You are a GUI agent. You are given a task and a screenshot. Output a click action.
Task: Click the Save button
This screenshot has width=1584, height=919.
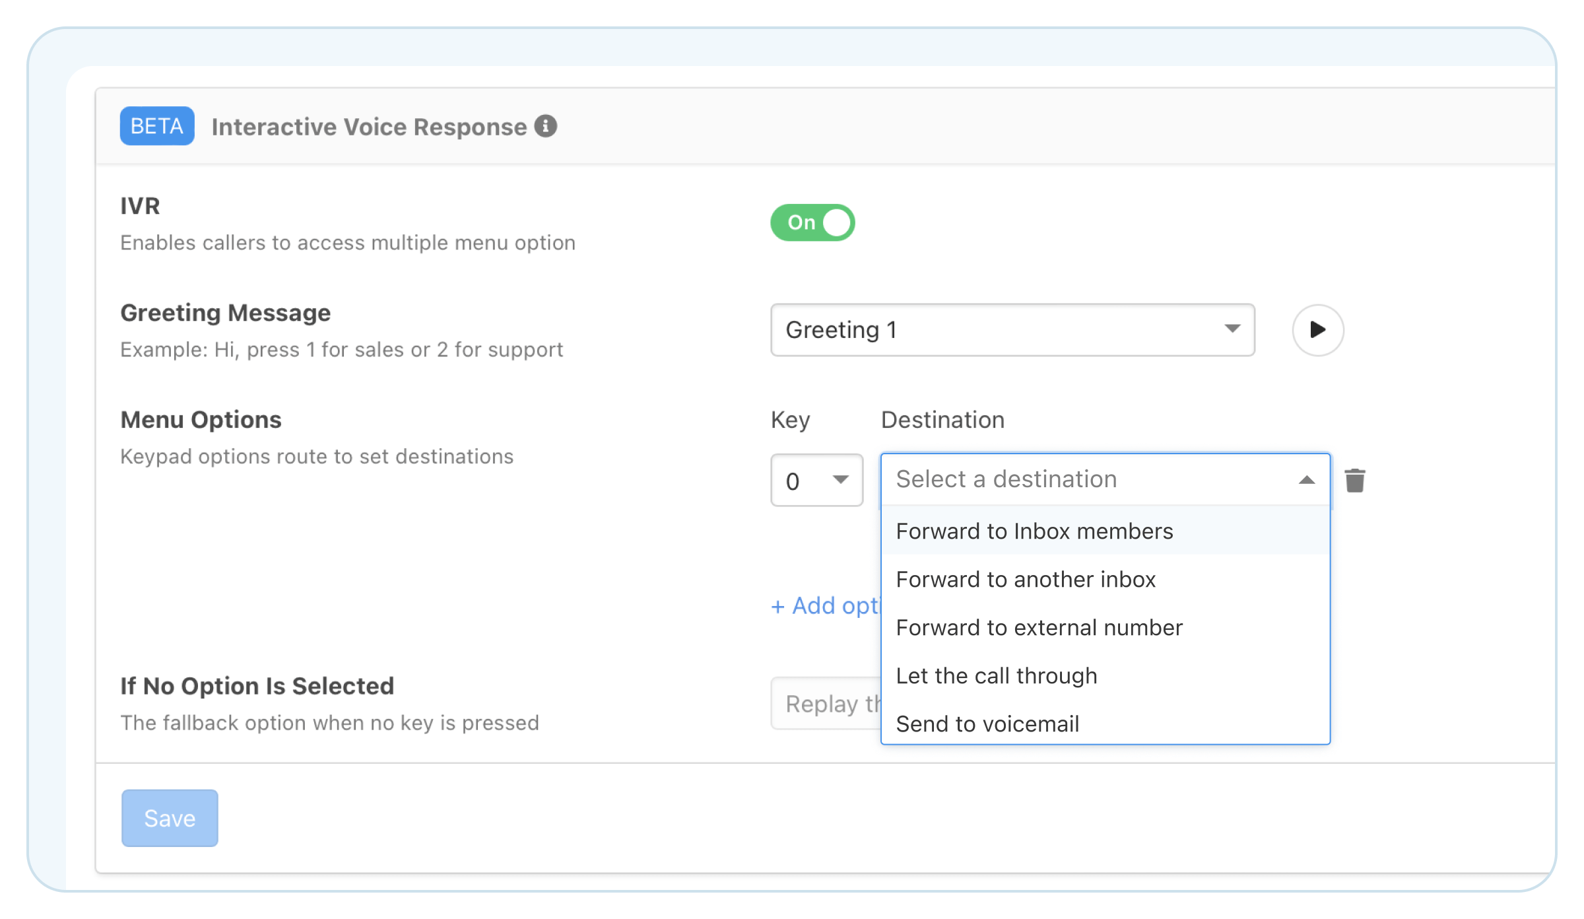169,818
